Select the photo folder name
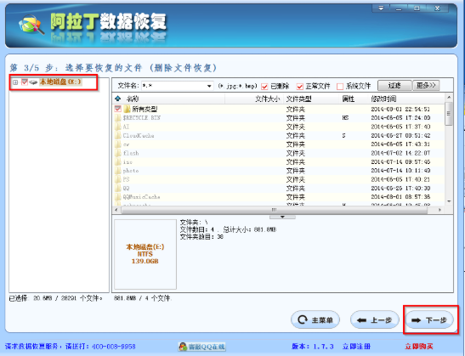Image resolution: width=465 pixels, height=356 pixels. [x=131, y=171]
